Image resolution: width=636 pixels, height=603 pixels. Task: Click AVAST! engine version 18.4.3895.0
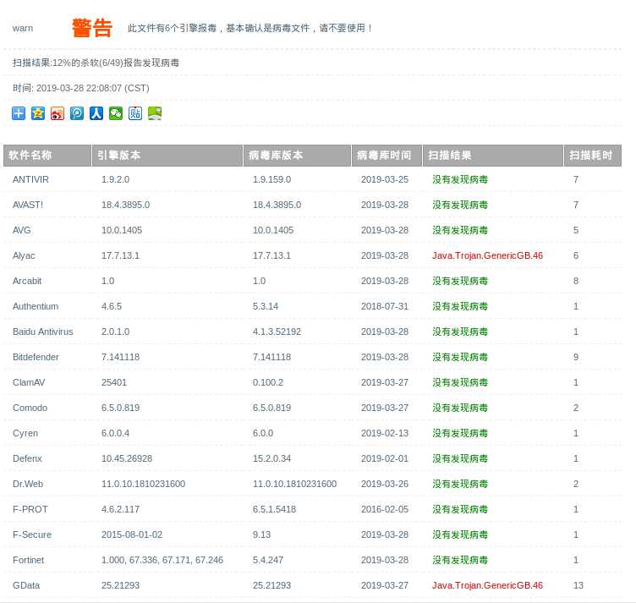tap(126, 205)
